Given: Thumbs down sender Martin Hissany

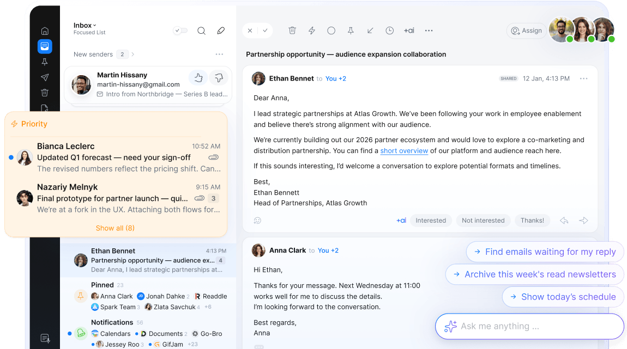Looking at the screenshot, I should pyautogui.click(x=219, y=78).
